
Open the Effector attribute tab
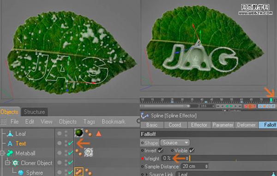pyautogui.click(x=199, y=125)
